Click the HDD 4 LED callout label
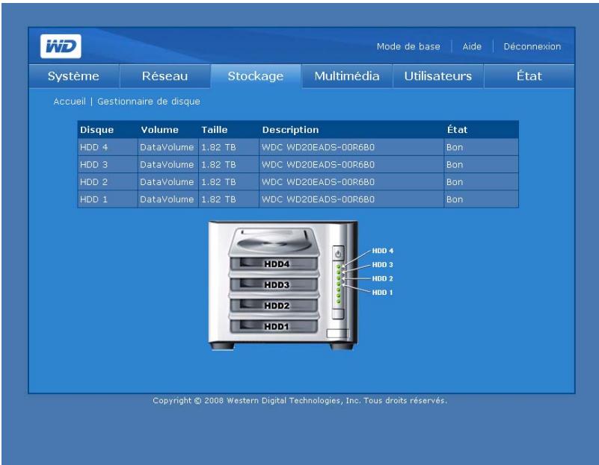 383,251
